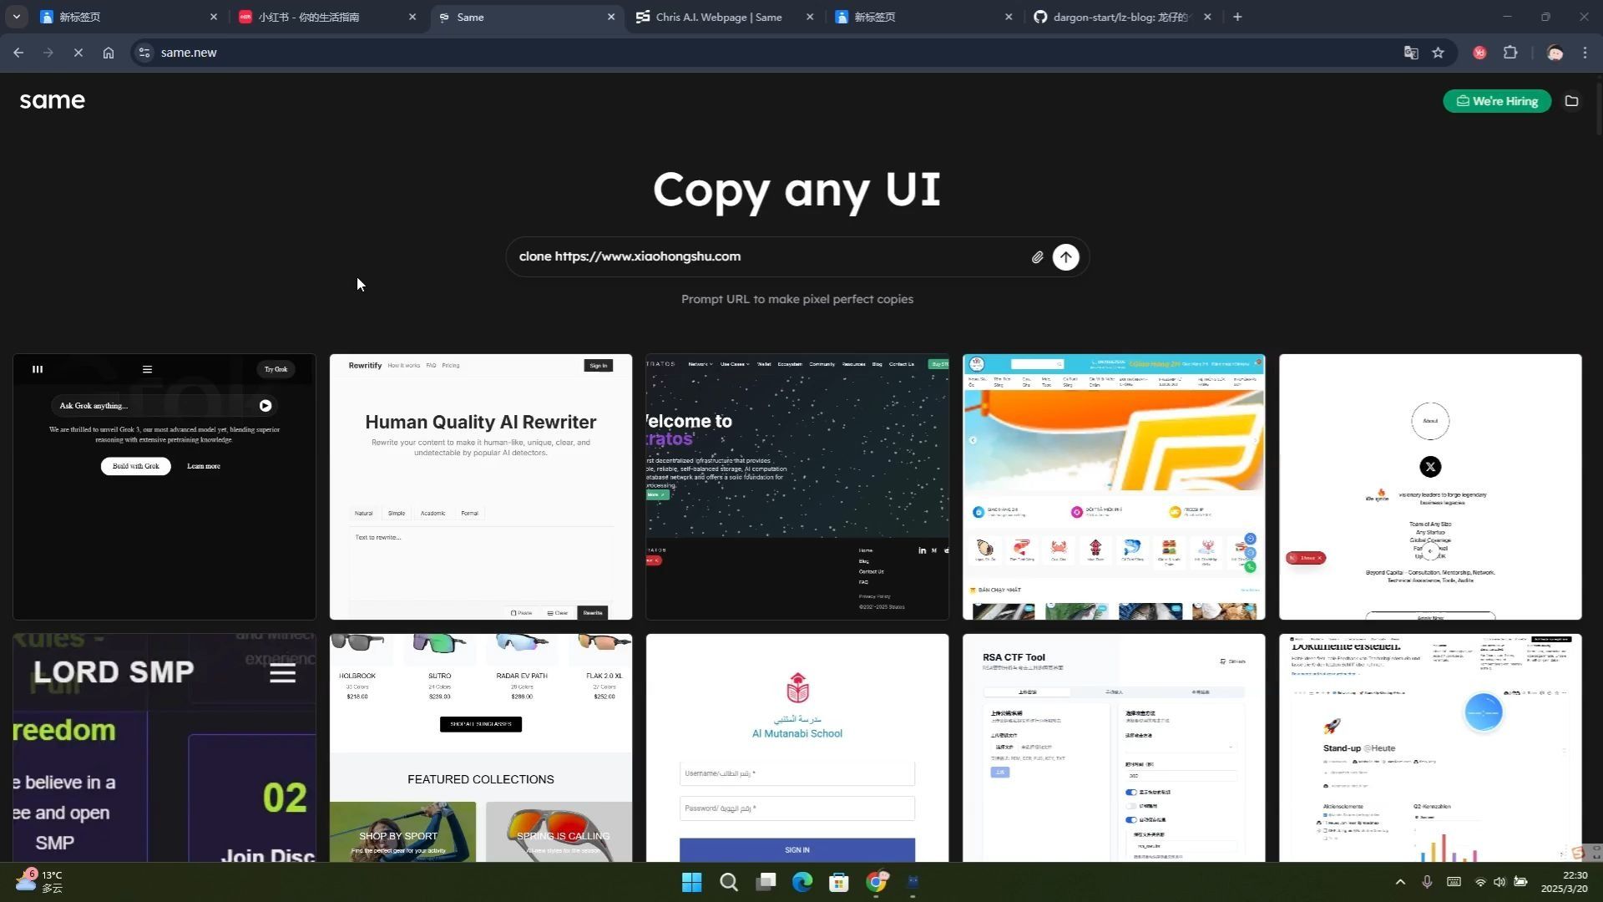
Task: Click the same logo in header
Action: (53, 101)
